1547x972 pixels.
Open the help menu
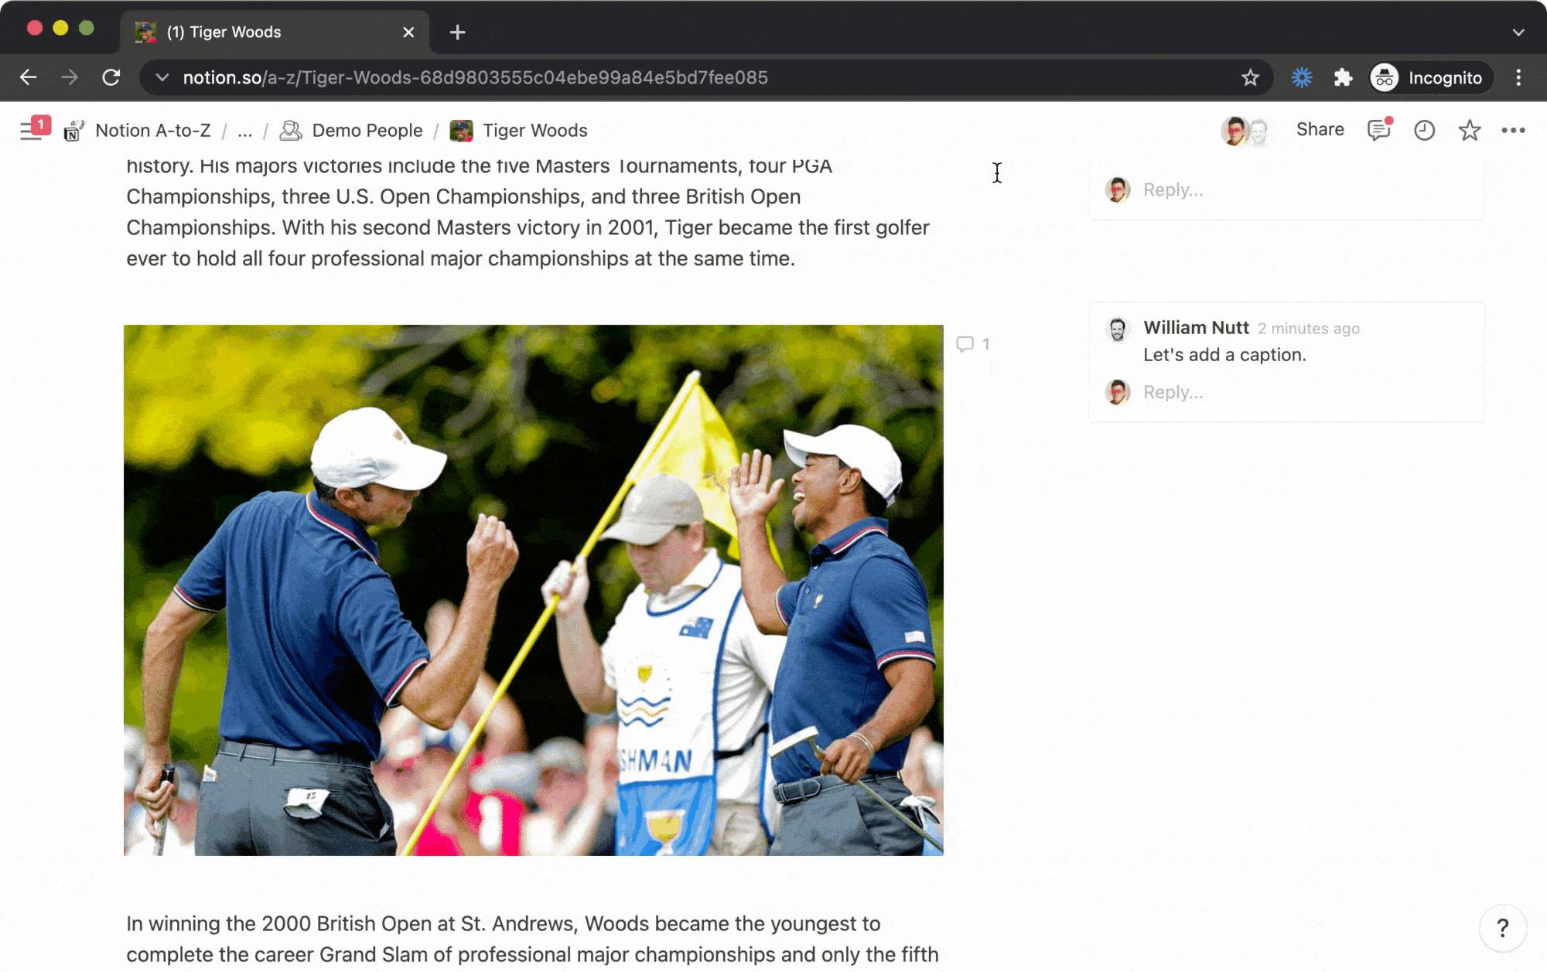click(1503, 927)
